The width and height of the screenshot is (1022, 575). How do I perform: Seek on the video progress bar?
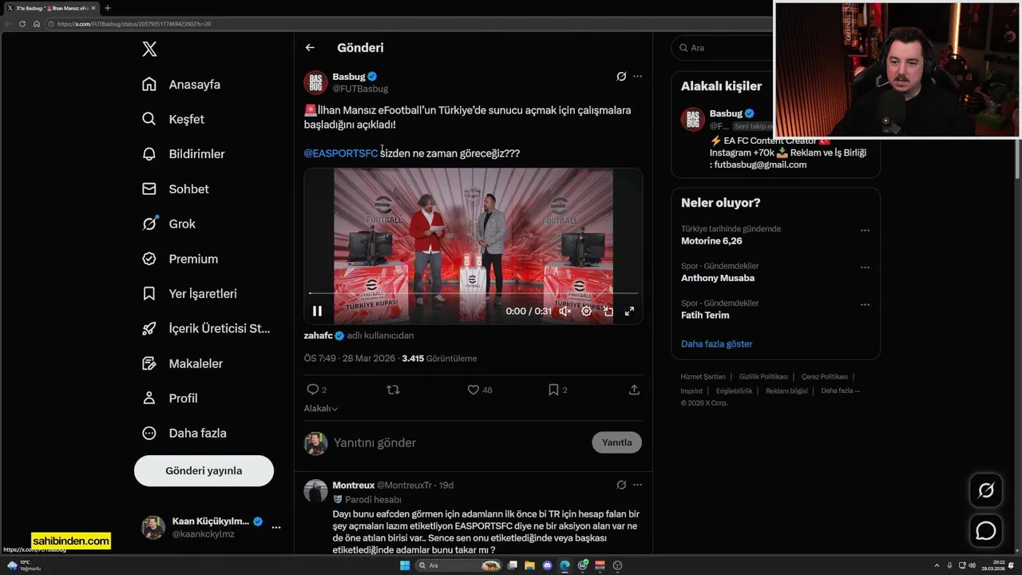point(473,294)
